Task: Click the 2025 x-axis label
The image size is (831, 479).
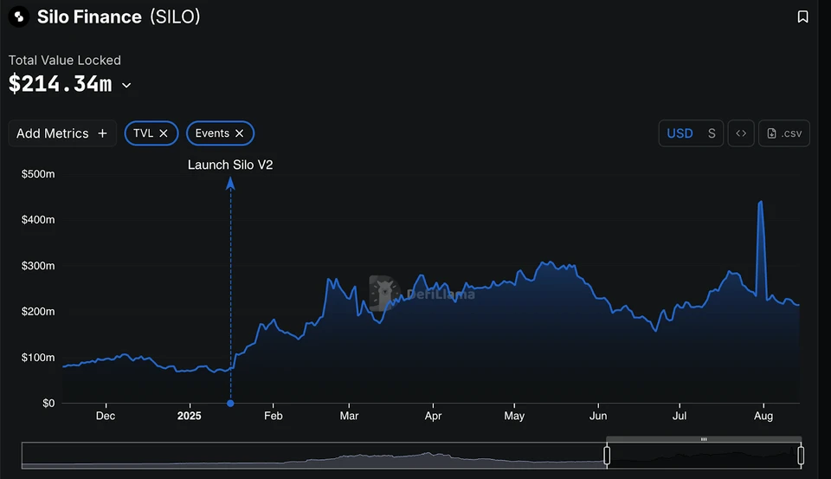Action: (x=190, y=416)
